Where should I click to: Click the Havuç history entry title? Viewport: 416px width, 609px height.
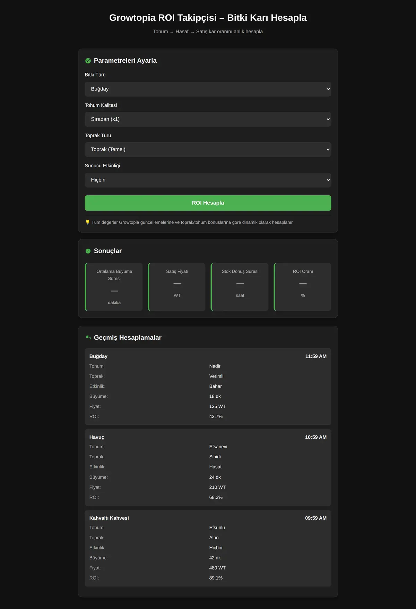click(97, 437)
